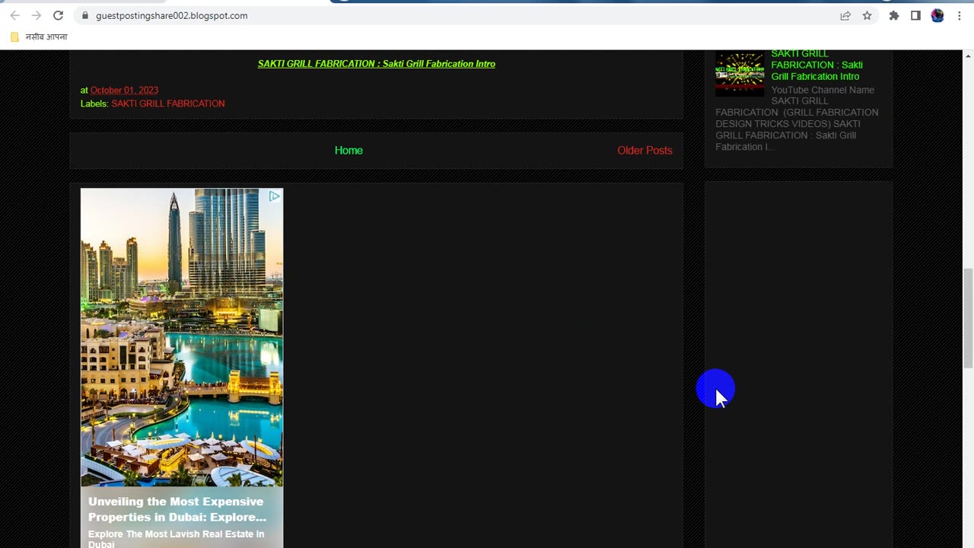Open the Unveiling the Most Expensive Properties ad headline
The width and height of the screenshot is (974, 548).
point(177,509)
